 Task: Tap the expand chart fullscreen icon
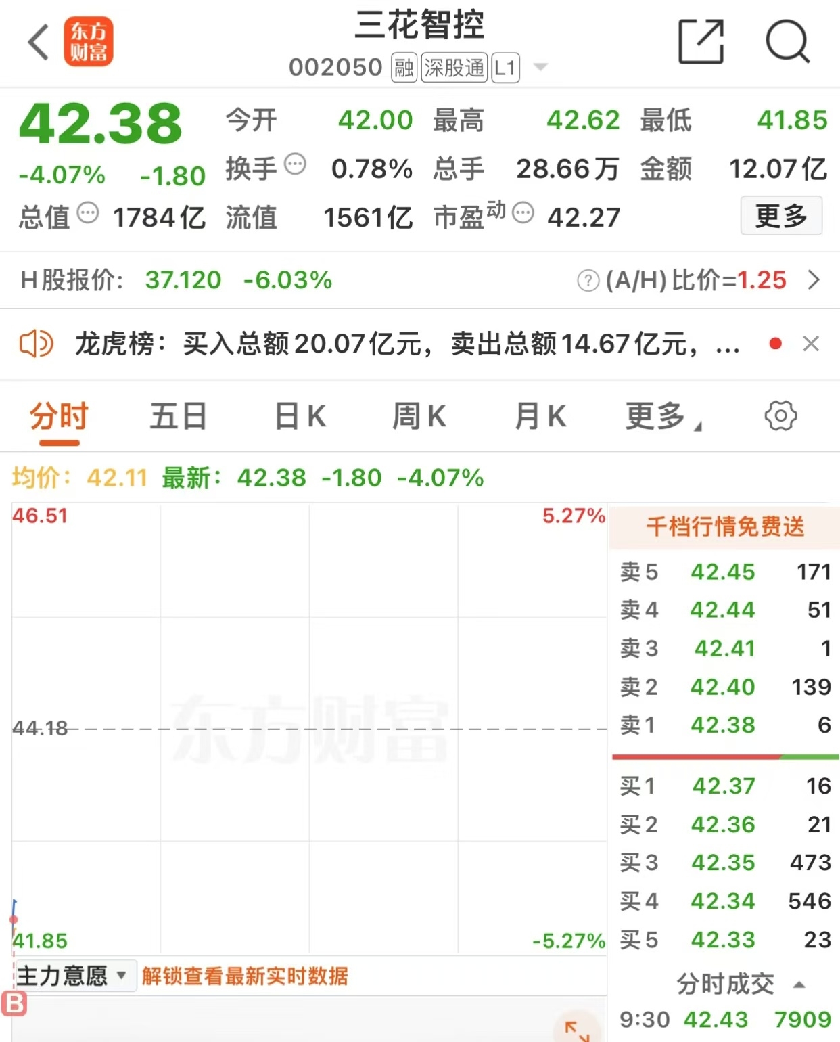[x=577, y=1030]
